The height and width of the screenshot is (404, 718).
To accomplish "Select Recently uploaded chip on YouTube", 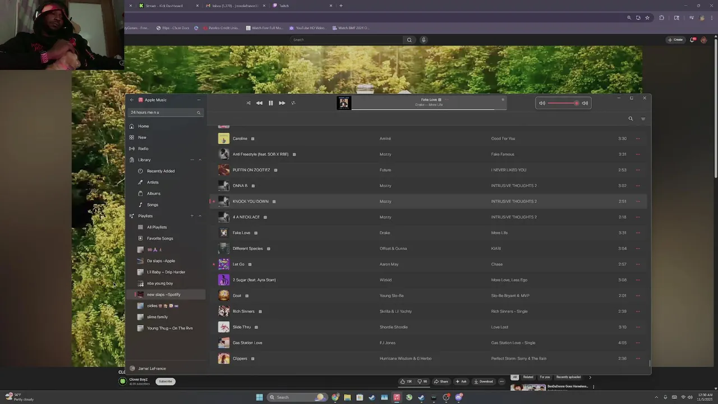I will pyautogui.click(x=568, y=377).
